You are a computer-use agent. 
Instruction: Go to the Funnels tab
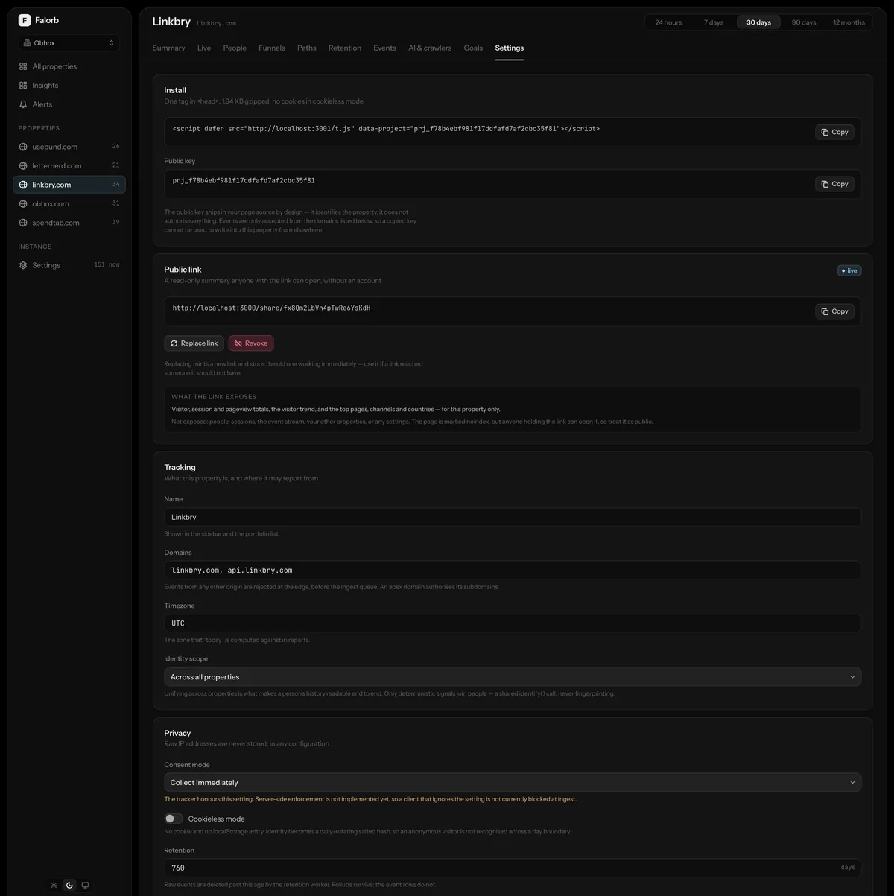pyautogui.click(x=272, y=48)
